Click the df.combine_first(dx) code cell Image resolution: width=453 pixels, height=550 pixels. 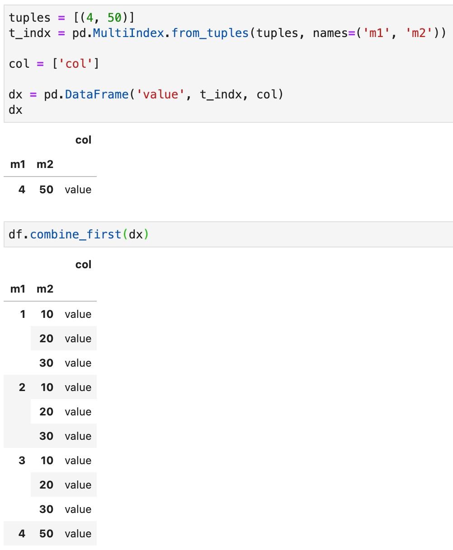point(228,234)
